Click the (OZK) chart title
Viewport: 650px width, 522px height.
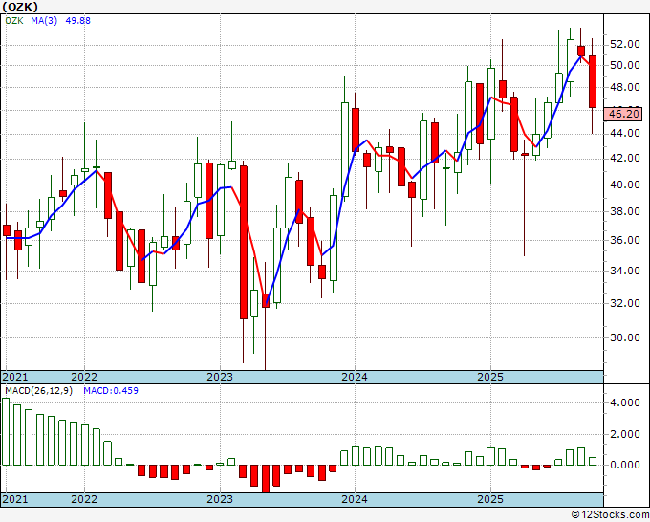pos(20,7)
